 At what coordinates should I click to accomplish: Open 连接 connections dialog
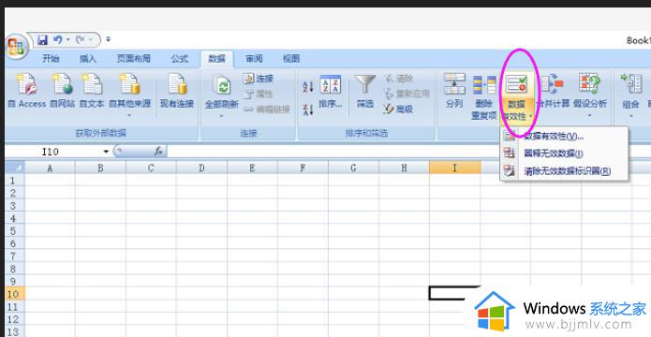259,79
